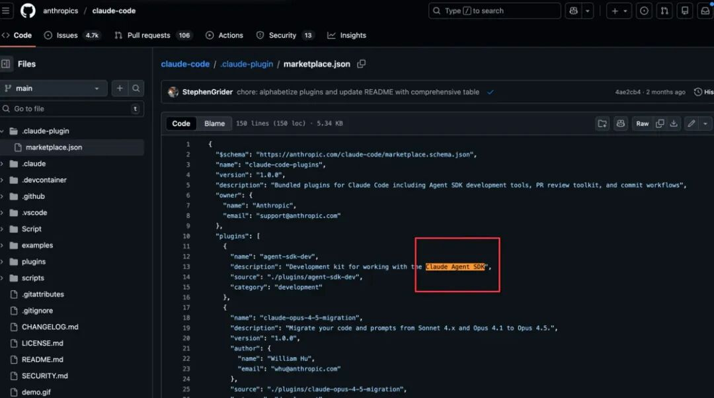Image resolution: width=714 pixels, height=398 pixels.
Task: Open the raw file view
Action: pyautogui.click(x=642, y=124)
